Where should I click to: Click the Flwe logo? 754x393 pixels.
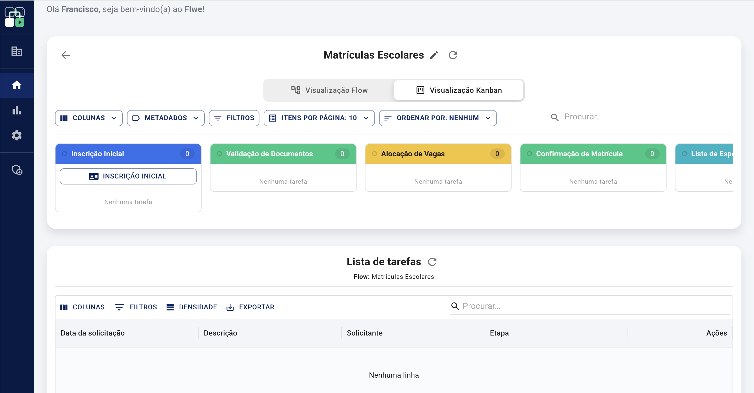pos(15,17)
